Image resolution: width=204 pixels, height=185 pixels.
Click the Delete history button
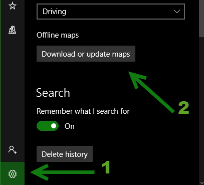pos(65,154)
